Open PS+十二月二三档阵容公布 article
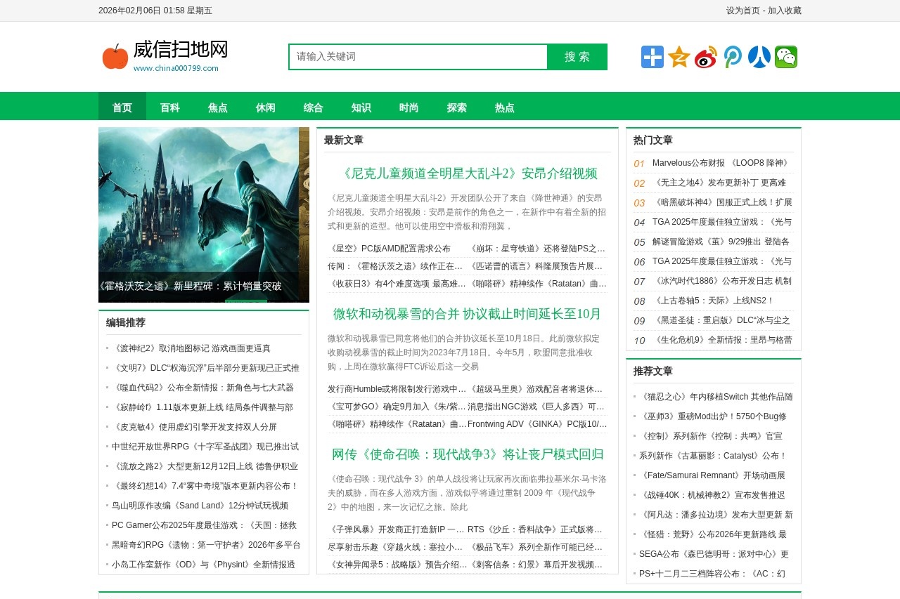This screenshot has height=599, width=900. pyautogui.click(x=712, y=574)
